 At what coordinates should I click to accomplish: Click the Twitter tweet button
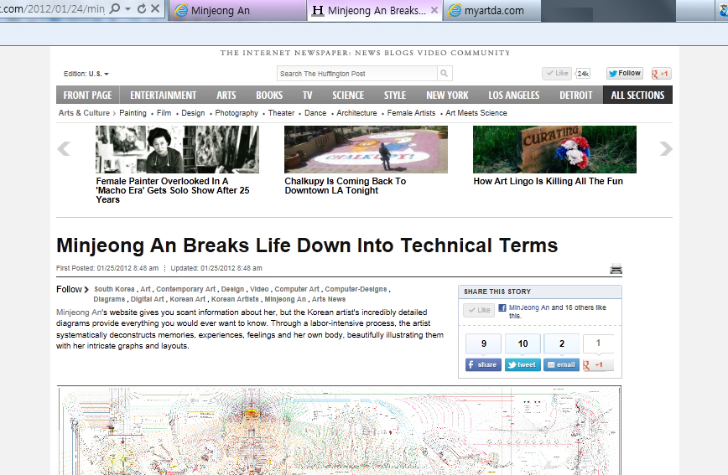pyautogui.click(x=523, y=364)
